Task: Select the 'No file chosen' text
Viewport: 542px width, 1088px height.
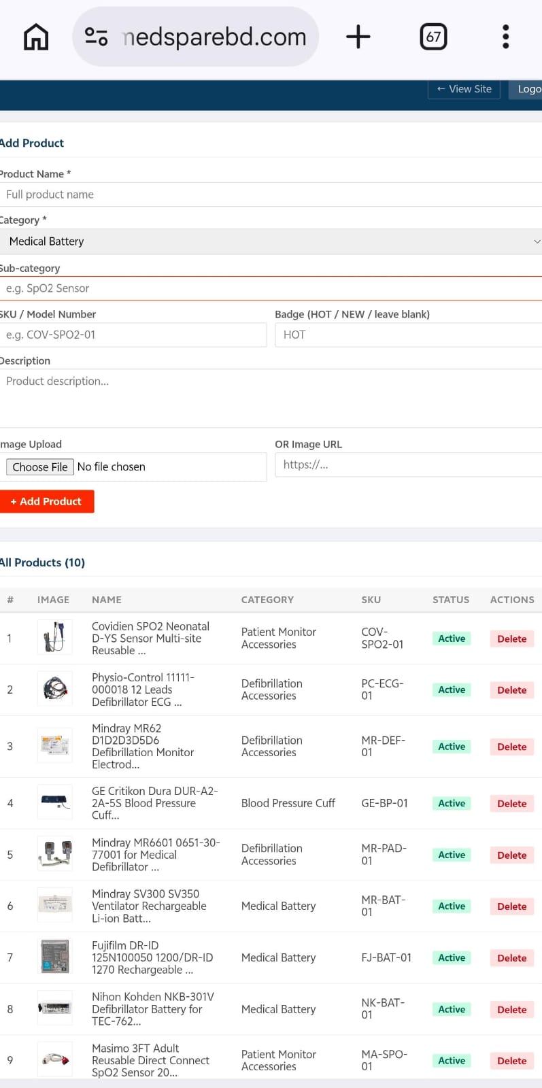Action: click(x=112, y=466)
